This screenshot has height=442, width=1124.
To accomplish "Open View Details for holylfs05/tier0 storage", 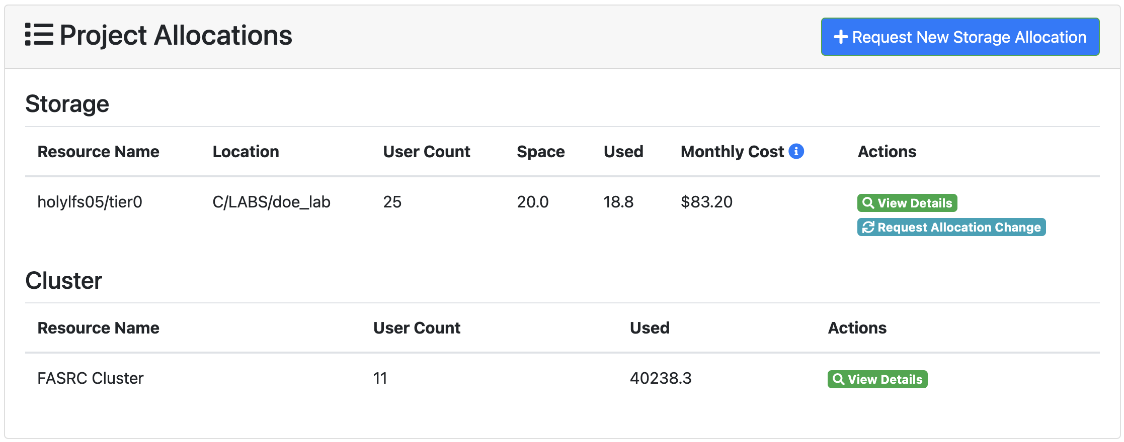I will pyautogui.click(x=907, y=203).
